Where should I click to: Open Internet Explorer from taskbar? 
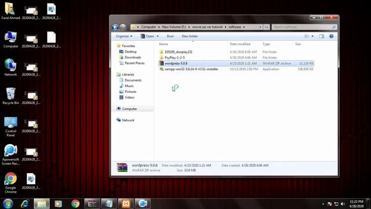24,204
